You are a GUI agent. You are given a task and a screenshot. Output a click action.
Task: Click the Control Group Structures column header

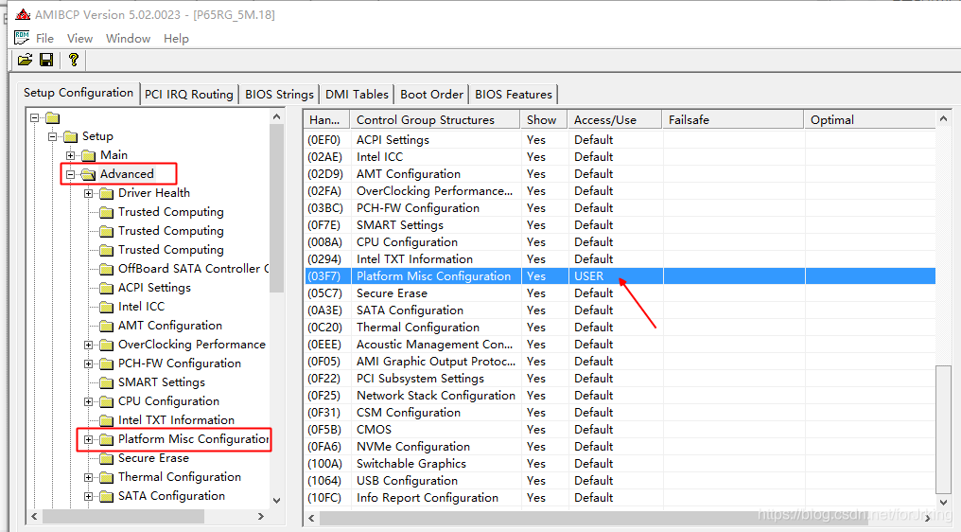pos(434,119)
